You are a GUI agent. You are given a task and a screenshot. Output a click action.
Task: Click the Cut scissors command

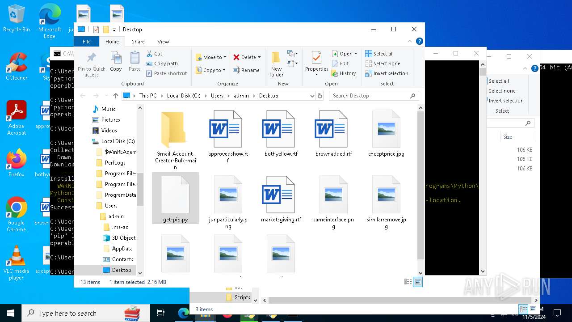click(154, 54)
